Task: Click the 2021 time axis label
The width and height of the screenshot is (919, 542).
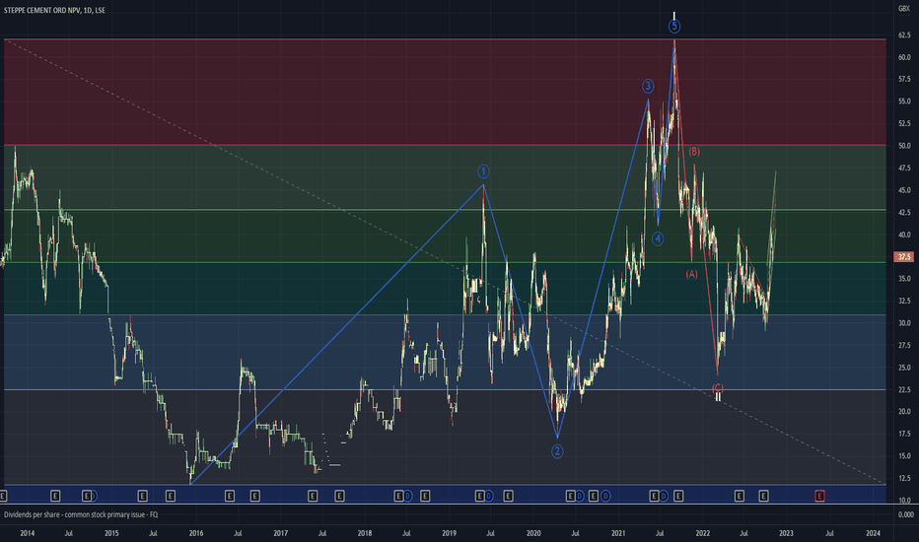Action: 617,533
